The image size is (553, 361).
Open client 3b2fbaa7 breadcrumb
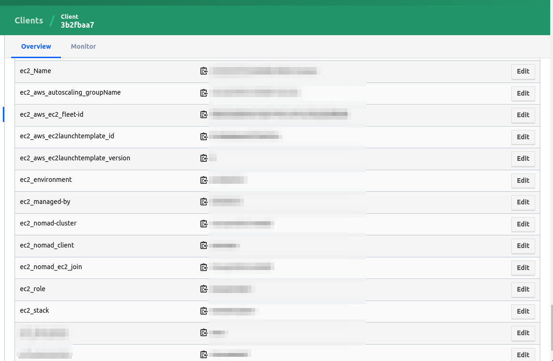pyautogui.click(x=77, y=21)
